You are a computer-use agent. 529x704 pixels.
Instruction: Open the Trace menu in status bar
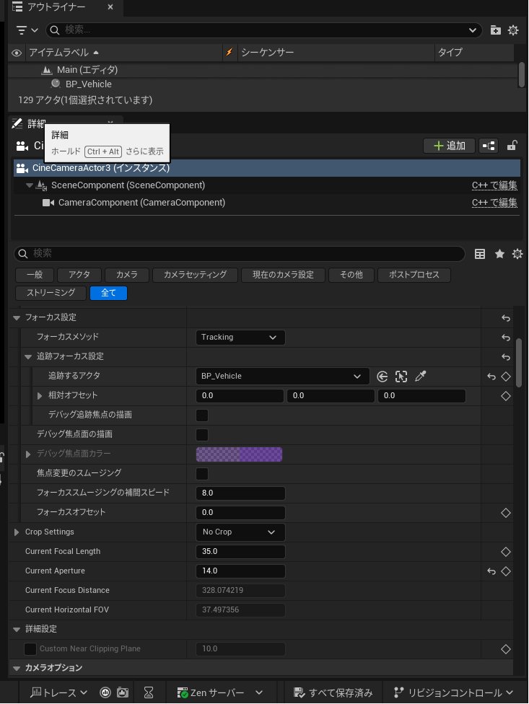click(58, 692)
